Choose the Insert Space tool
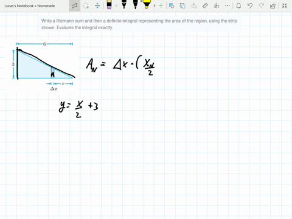292x219 pixels. [97, 5]
